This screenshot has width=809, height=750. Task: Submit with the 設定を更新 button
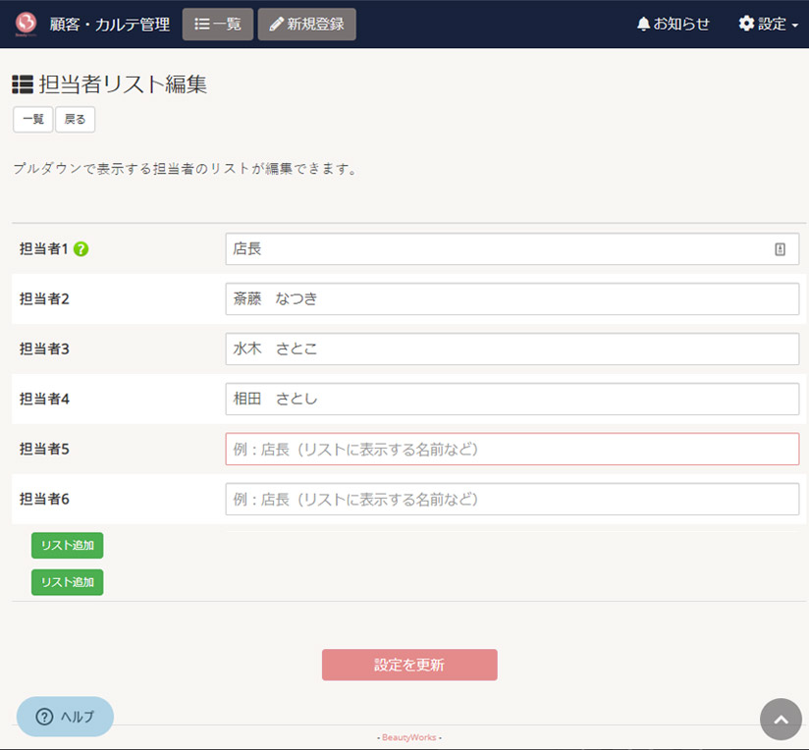click(409, 665)
